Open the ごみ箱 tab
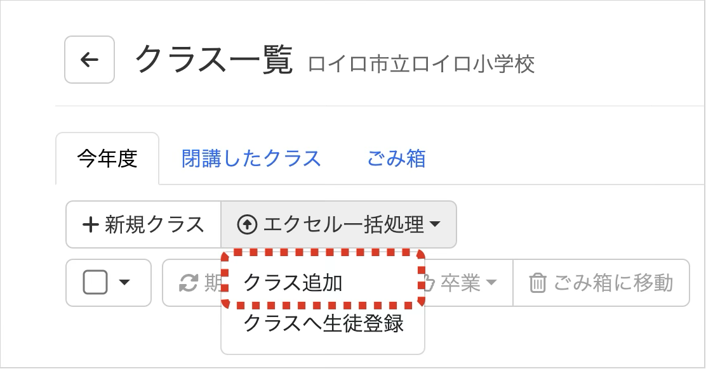Screen dimensions: 706x369 click(x=396, y=159)
